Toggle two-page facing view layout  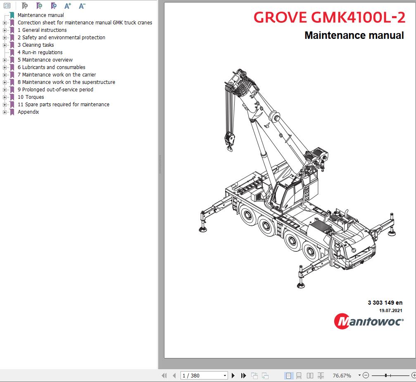pyautogui.click(x=310, y=375)
